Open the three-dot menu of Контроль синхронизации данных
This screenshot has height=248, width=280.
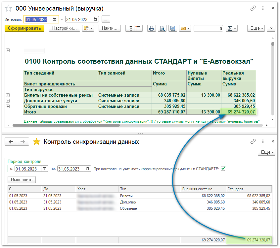tap(263, 141)
